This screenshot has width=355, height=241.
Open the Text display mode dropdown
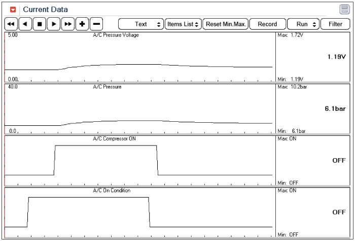pyautogui.click(x=141, y=24)
